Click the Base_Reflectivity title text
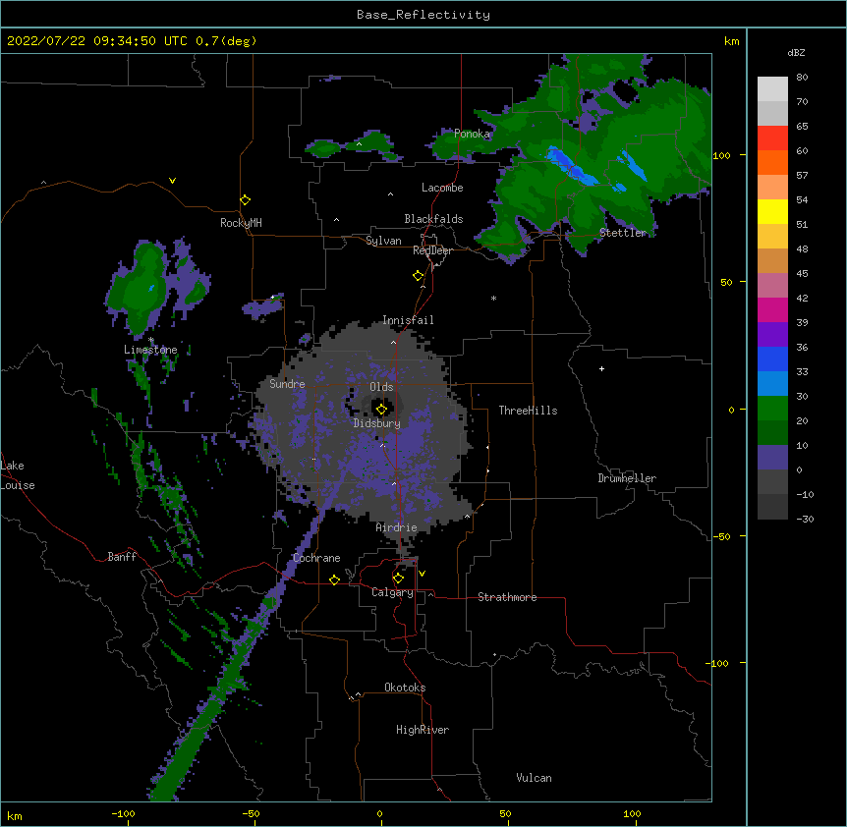This screenshot has height=827, width=847. click(423, 15)
